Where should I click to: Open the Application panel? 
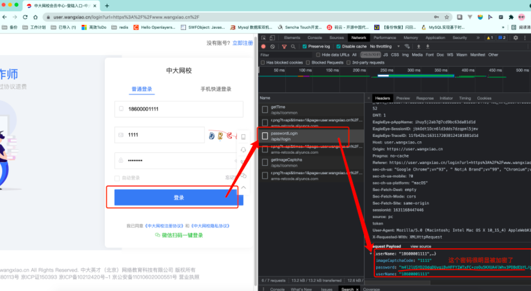pos(435,37)
